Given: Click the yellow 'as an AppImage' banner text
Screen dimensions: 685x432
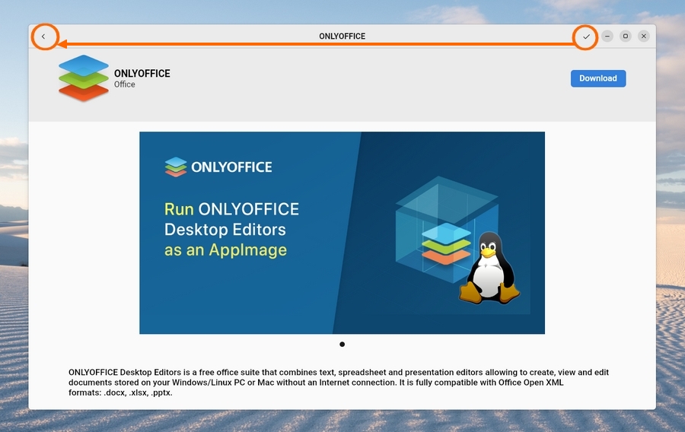Looking at the screenshot, I should pos(225,249).
